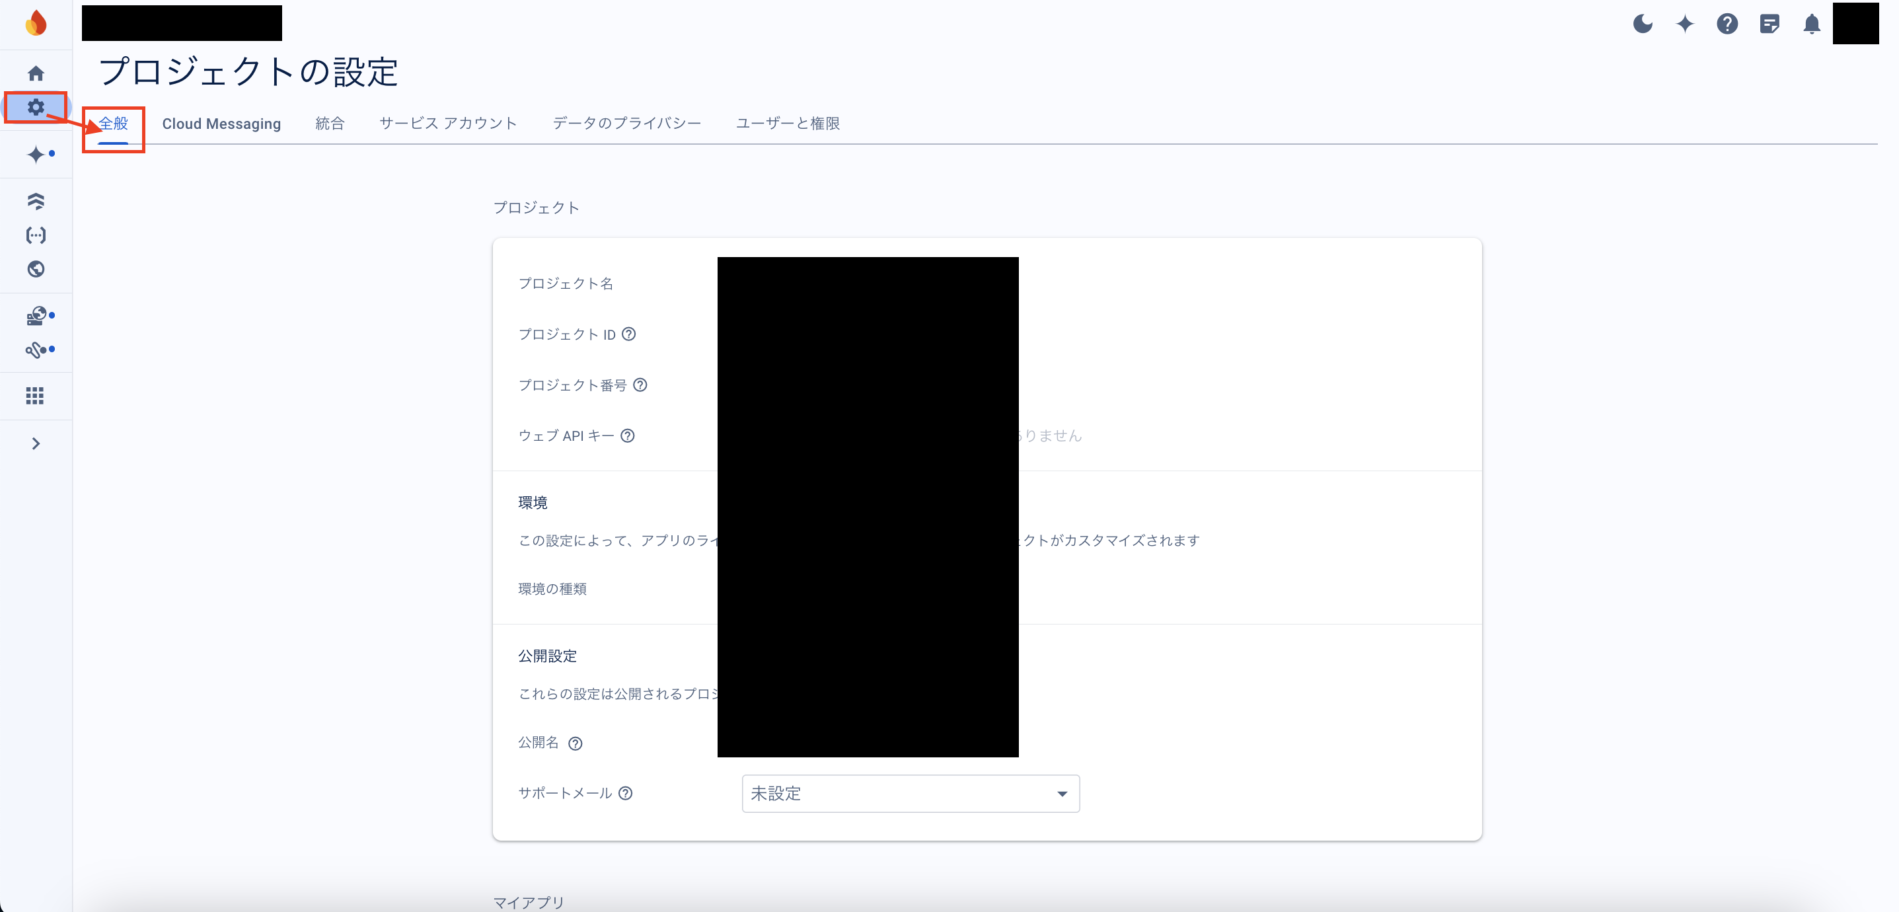Click the layered stack sidebar icon
The width and height of the screenshot is (1899, 912).
[x=36, y=200]
